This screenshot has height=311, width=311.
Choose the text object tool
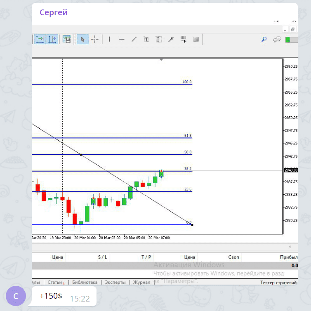click(146, 39)
